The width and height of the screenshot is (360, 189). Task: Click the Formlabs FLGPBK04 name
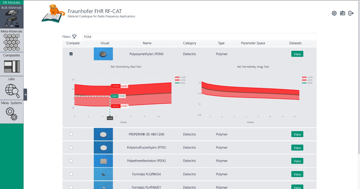pos(146,174)
